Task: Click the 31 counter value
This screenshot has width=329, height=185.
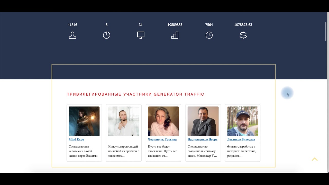Action: pyautogui.click(x=141, y=25)
